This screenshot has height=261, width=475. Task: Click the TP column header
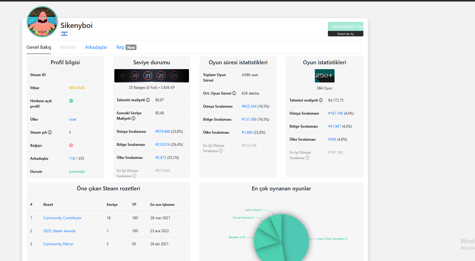tap(134, 205)
